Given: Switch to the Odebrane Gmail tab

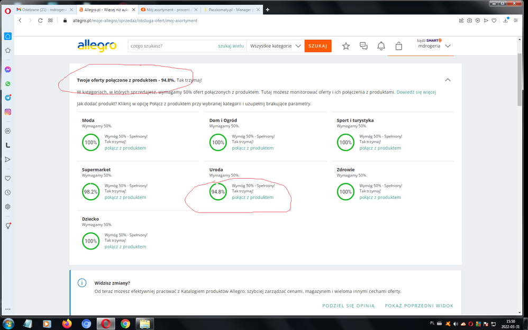Looking at the screenshot, I should point(41,10).
